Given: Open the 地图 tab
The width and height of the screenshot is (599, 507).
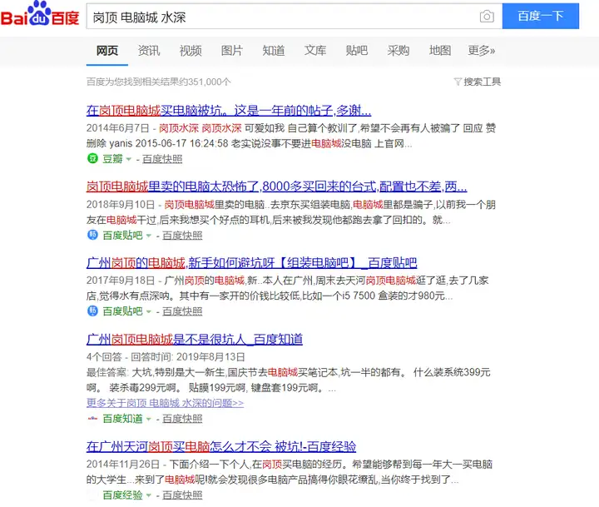Looking at the screenshot, I should (440, 51).
